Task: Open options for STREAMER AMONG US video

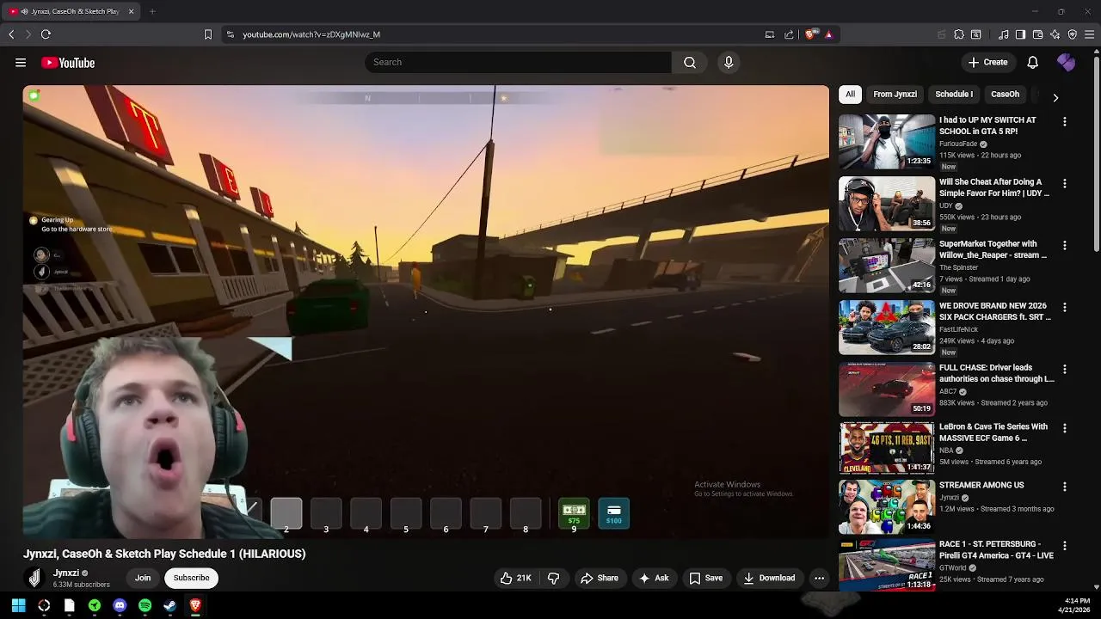Action: [x=1065, y=487]
